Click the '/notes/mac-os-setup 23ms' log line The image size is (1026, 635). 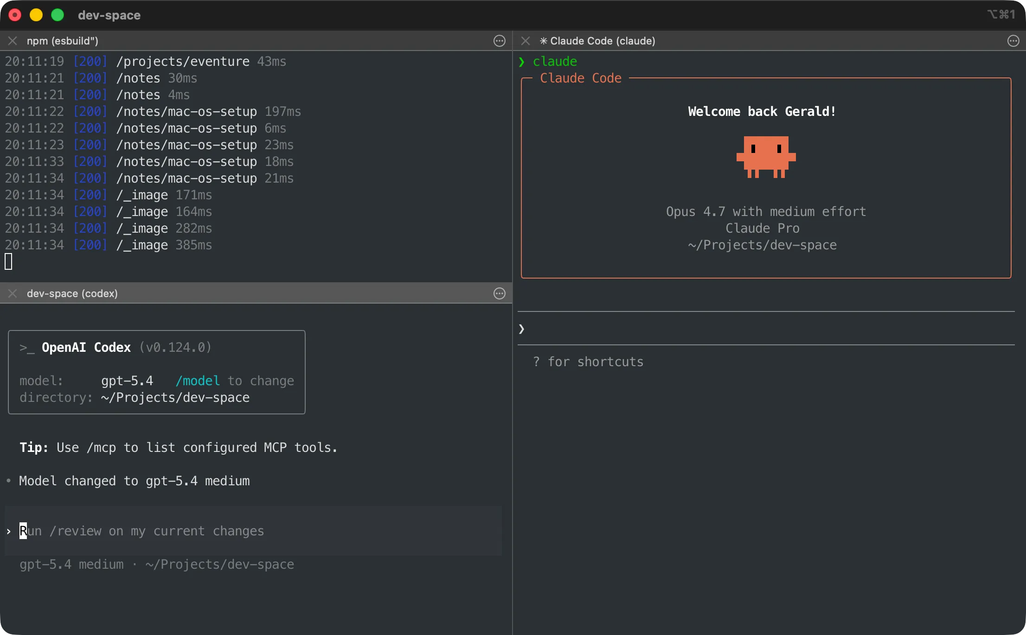coord(149,145)
